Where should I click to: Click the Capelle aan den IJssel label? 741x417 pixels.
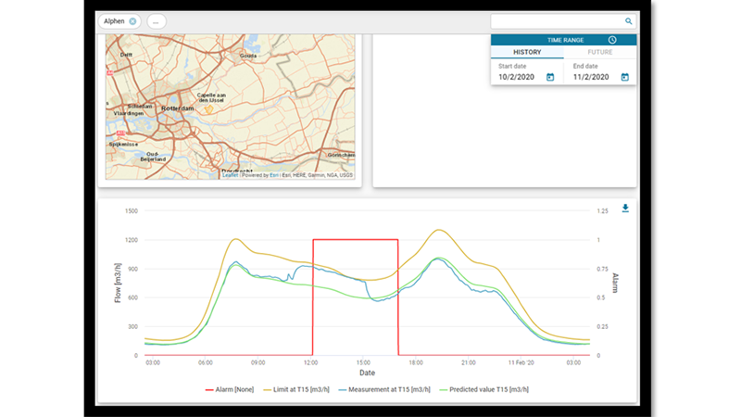click(211, 97)
